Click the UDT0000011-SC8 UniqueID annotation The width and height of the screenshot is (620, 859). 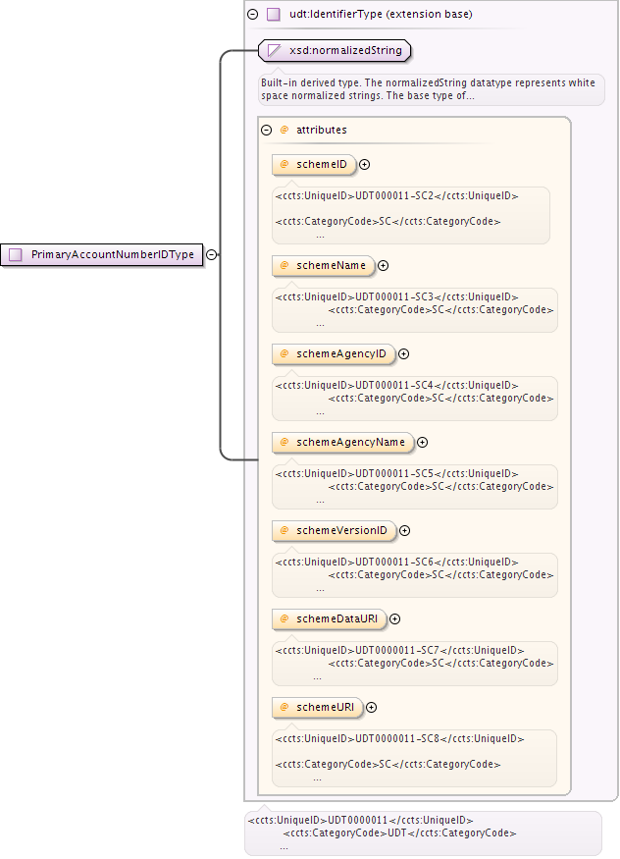400,739
